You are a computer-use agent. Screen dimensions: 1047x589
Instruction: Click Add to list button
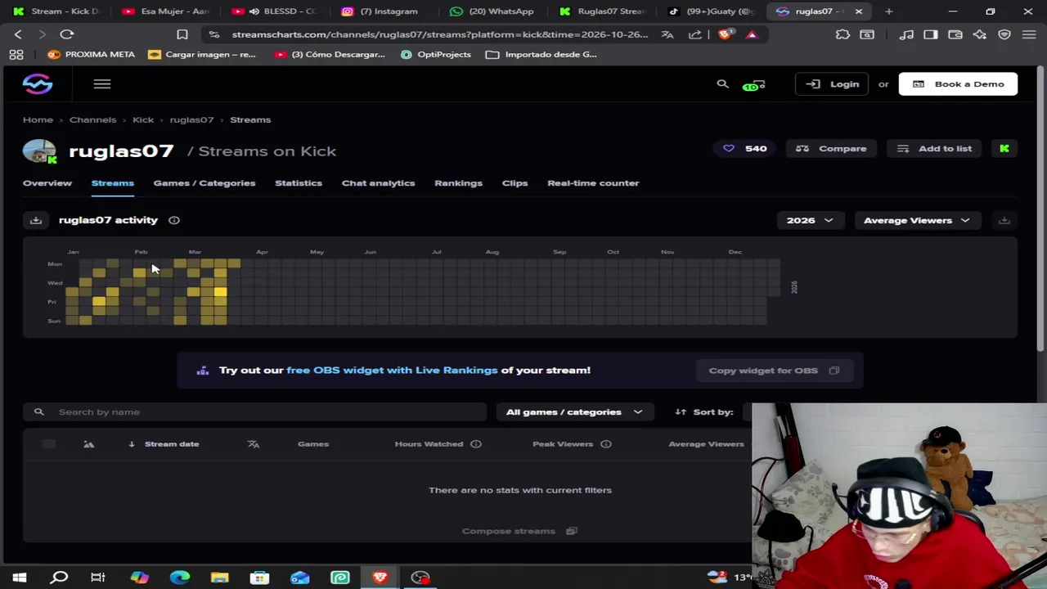[x=933, y=148]
